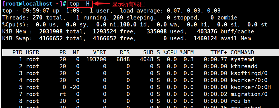Click the %MEM column header
Image resolution: width=279 pixels, height=108 pixels.
187,52
